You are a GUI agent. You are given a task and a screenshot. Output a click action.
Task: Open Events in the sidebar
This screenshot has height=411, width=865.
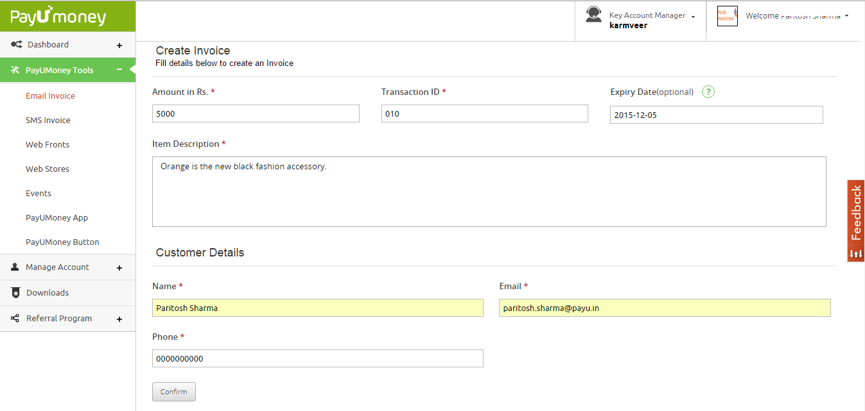(39, 193)
